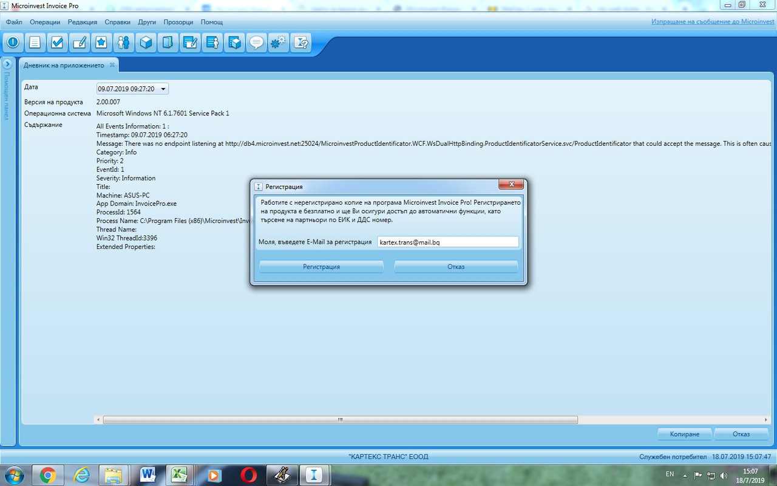Click the list-with-pencil toolbar icon
Viewport: 777px width, 486px height.
190,43
